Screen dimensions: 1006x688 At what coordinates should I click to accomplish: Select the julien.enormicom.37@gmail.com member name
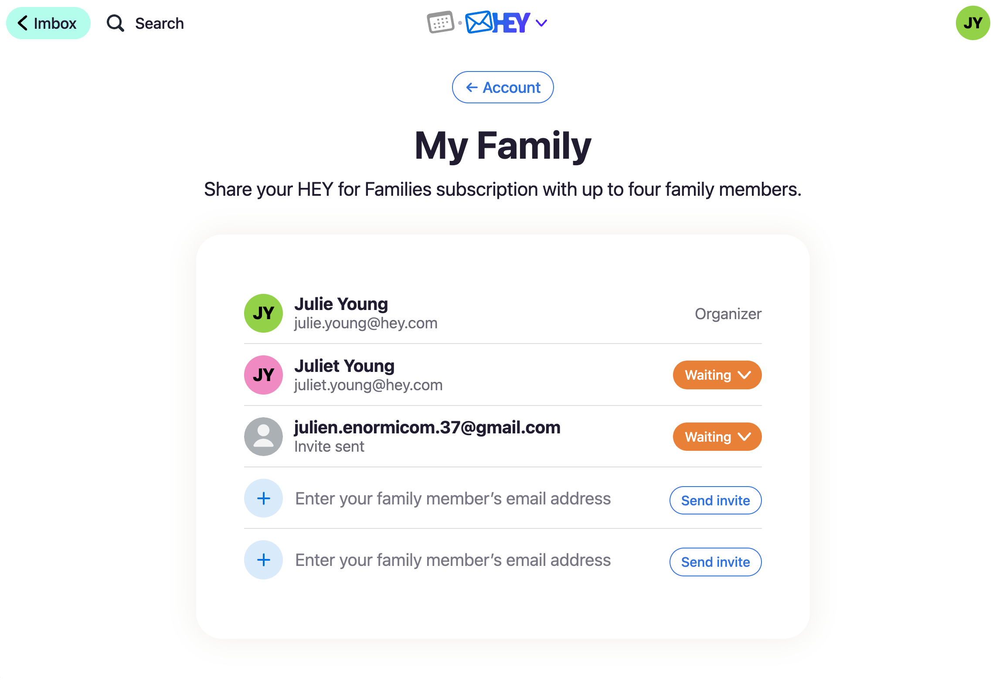point(427,427)
